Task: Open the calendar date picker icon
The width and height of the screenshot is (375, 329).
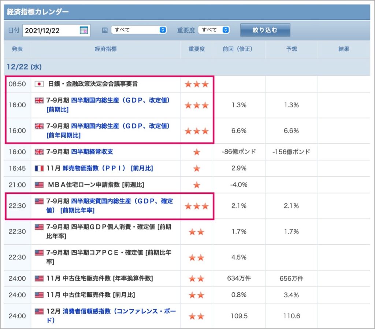Action: pyautogui.click(x=84, y=30)
